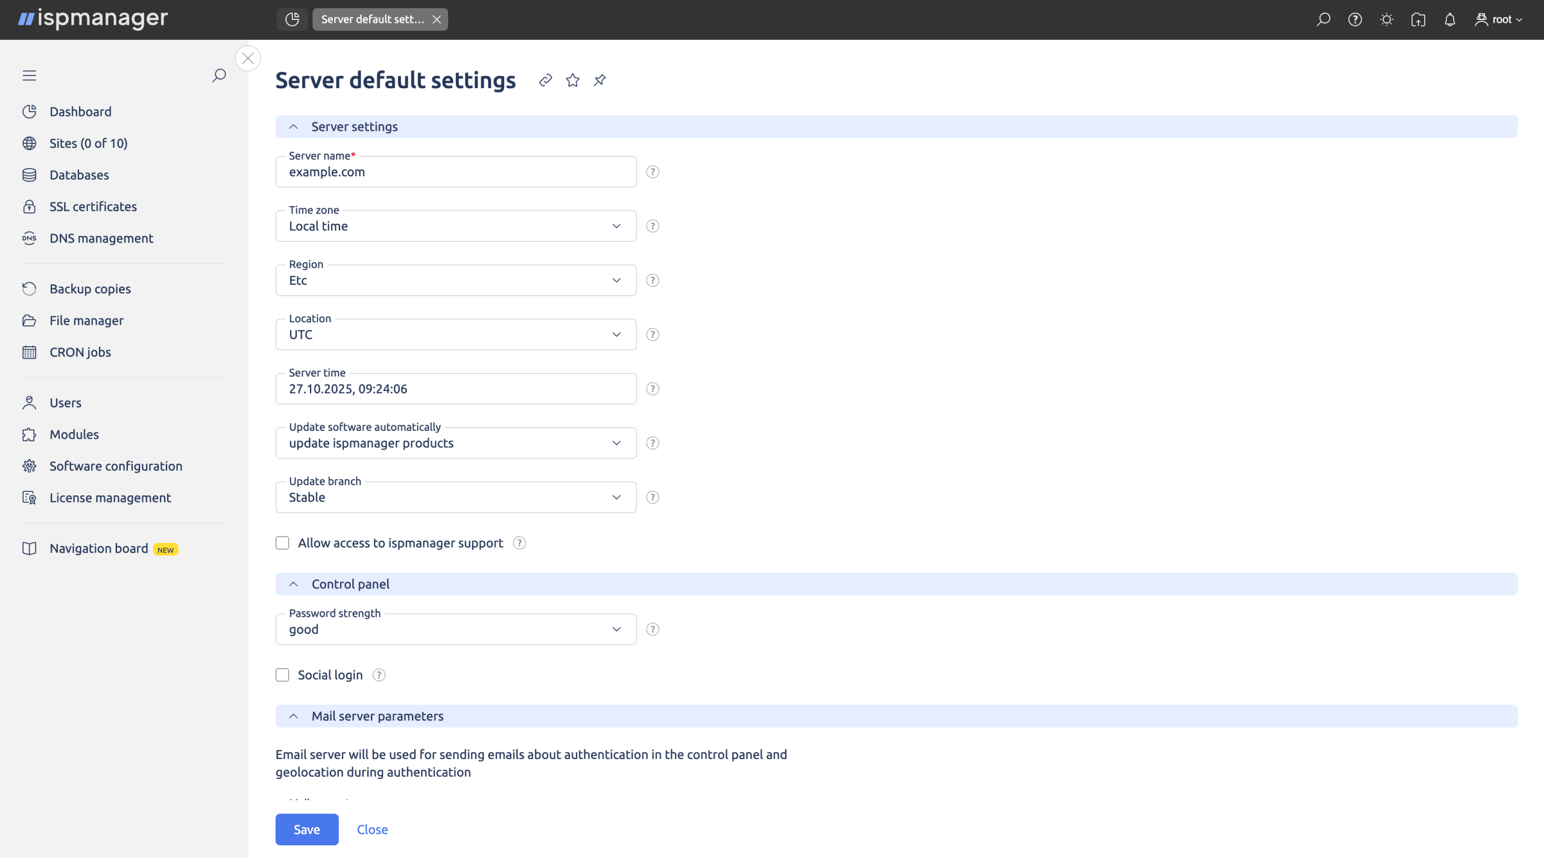Expand the Update branch dropdown

tap(455, 497)
